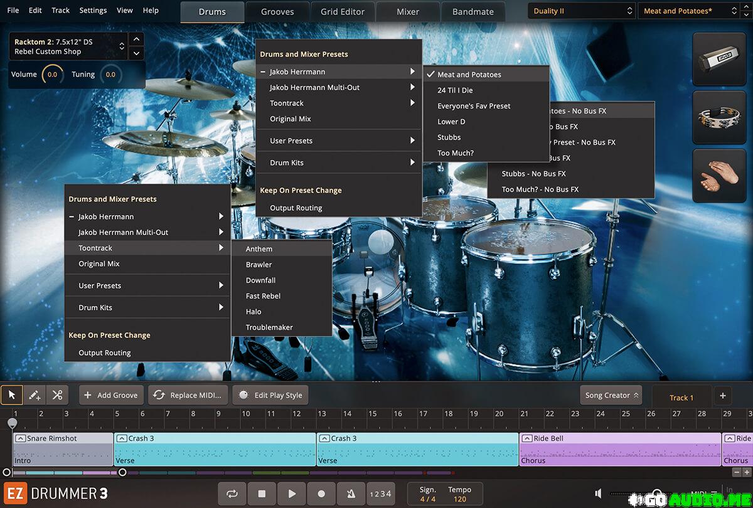Open the Settings menu
This screenshot has height=508, width=753.
pyautogui.click(x=93, y=11)
